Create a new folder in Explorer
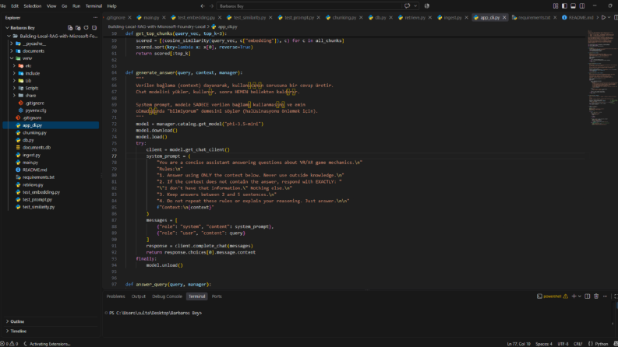The image size is (618, 347). pyautogui.click(x=78, y=28)
